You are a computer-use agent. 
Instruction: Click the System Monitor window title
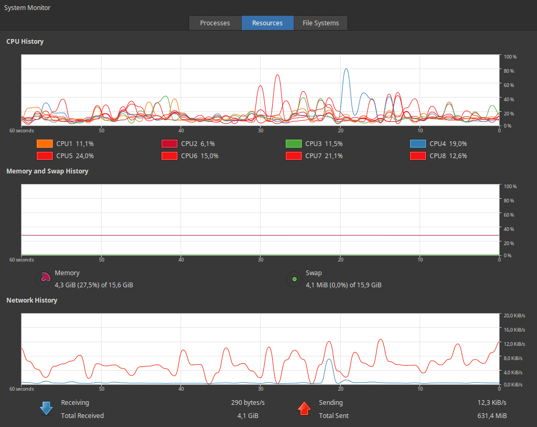[27, 7]
